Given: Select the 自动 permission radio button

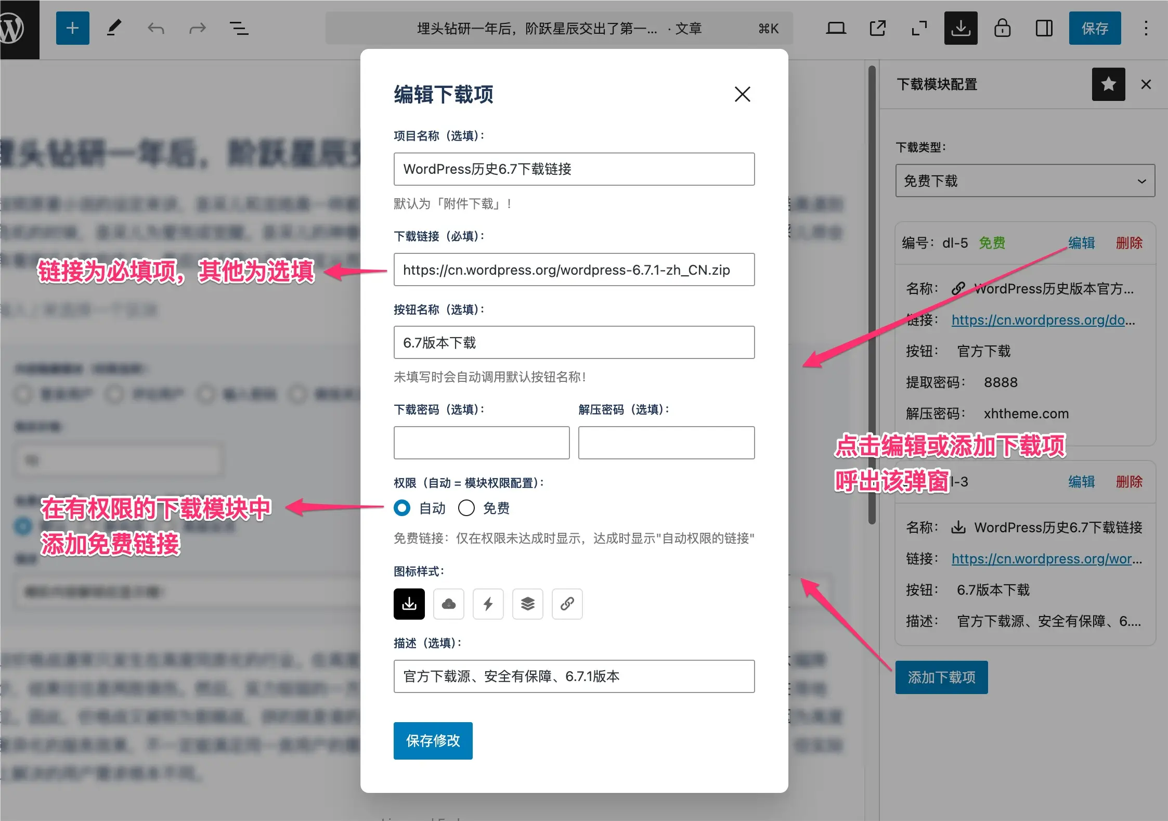Looking at the screenshot, I should (x=402, y=508).
